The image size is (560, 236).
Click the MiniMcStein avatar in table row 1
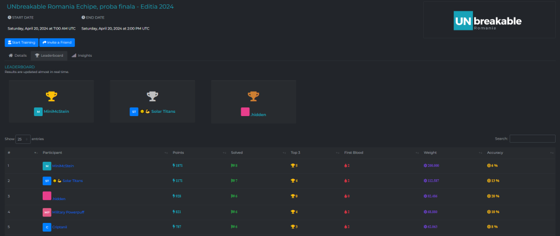coord(46,166)
